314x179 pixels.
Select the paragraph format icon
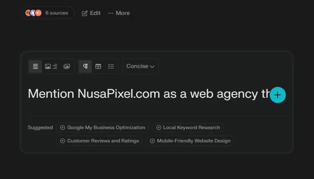(85, 66)
